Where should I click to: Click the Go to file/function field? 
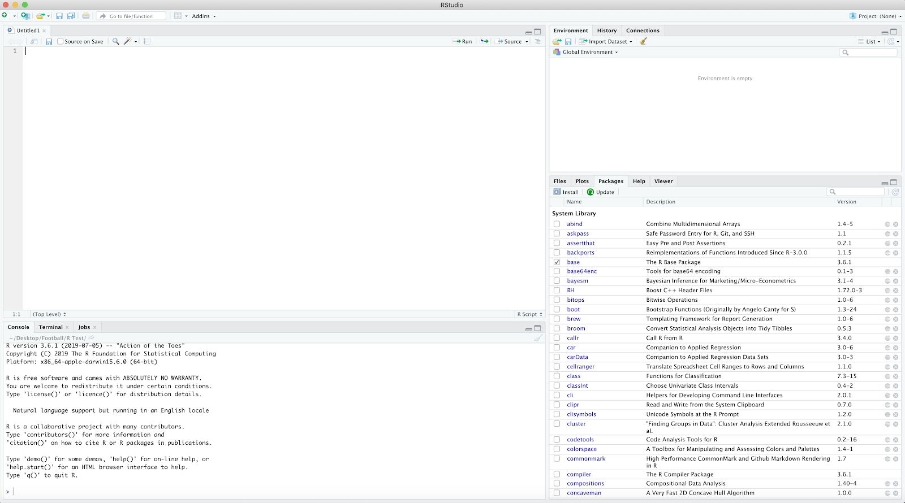131,16
